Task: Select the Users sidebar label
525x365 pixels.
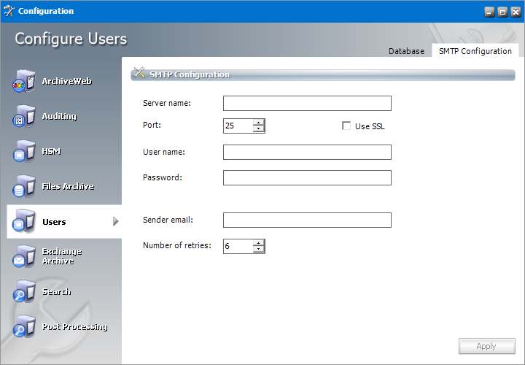Action: click(54, 222)
